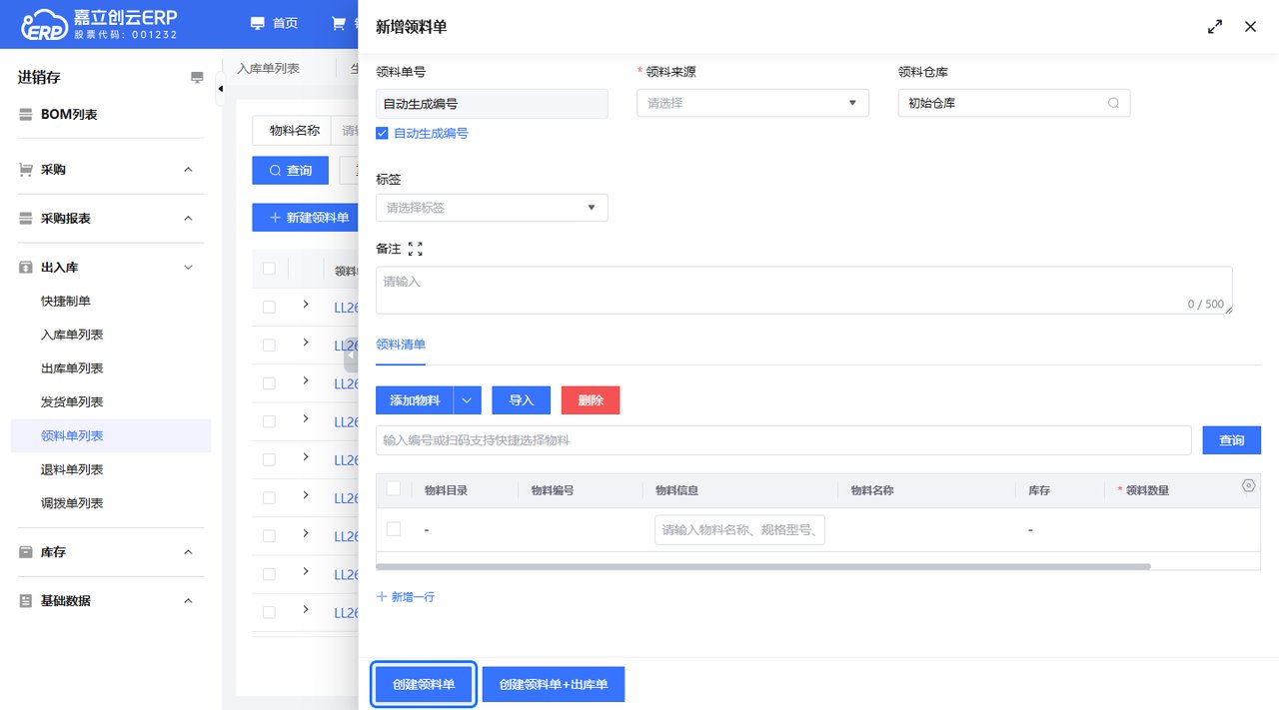Maximize the 新增领料单 drawer

(1215, 27)
